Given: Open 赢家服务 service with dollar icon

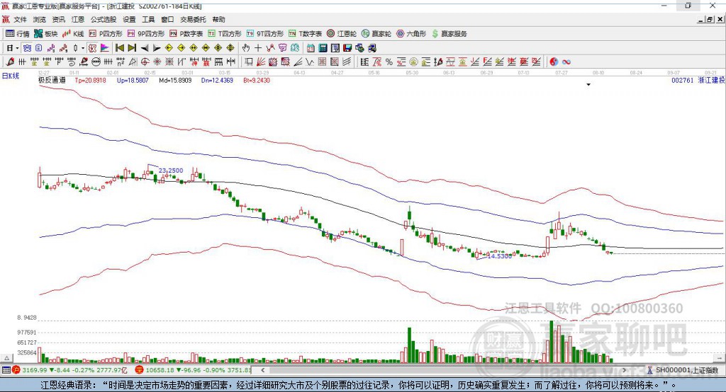Looking at the screenshot, I should (x=449, y=34).
